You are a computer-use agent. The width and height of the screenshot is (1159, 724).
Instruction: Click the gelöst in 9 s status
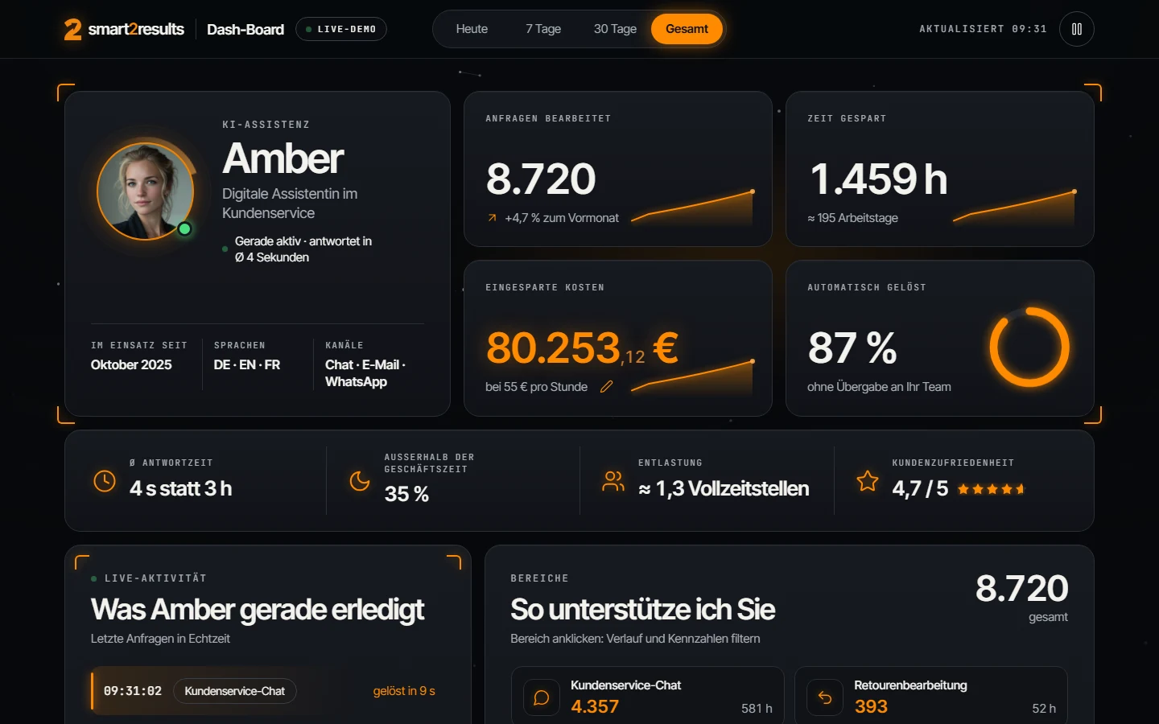pos(404,691)
